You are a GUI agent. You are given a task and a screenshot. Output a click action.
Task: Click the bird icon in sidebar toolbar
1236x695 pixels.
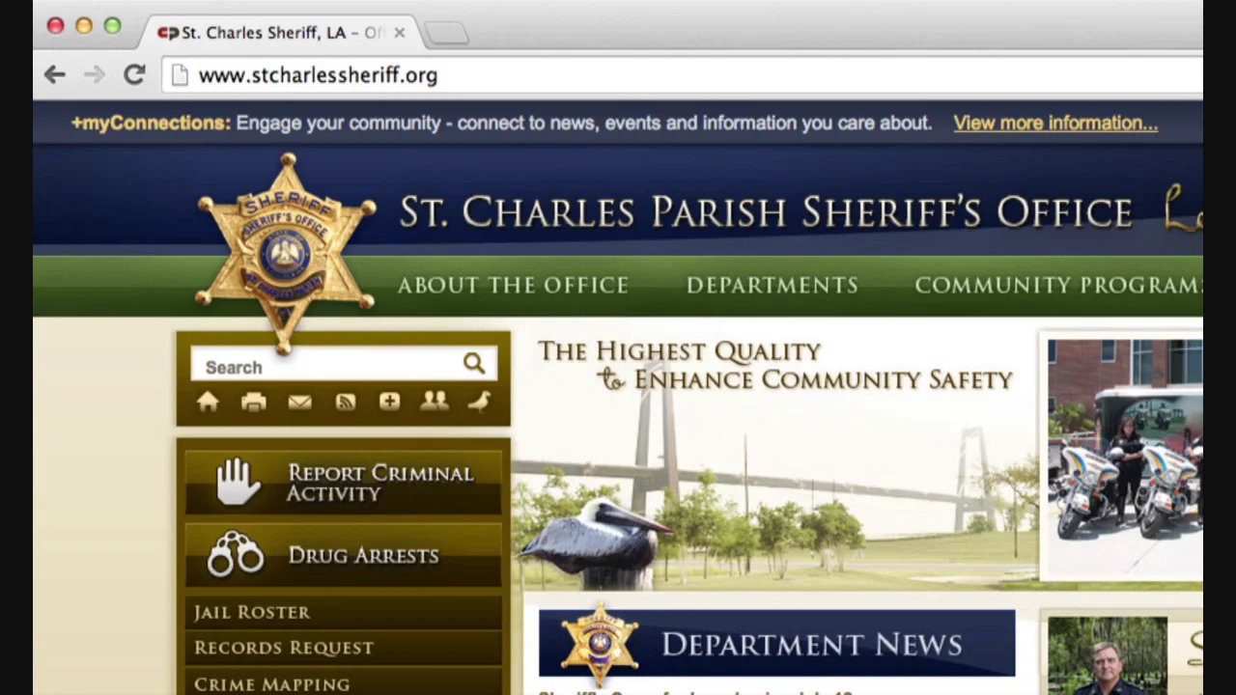coord(480,402)
